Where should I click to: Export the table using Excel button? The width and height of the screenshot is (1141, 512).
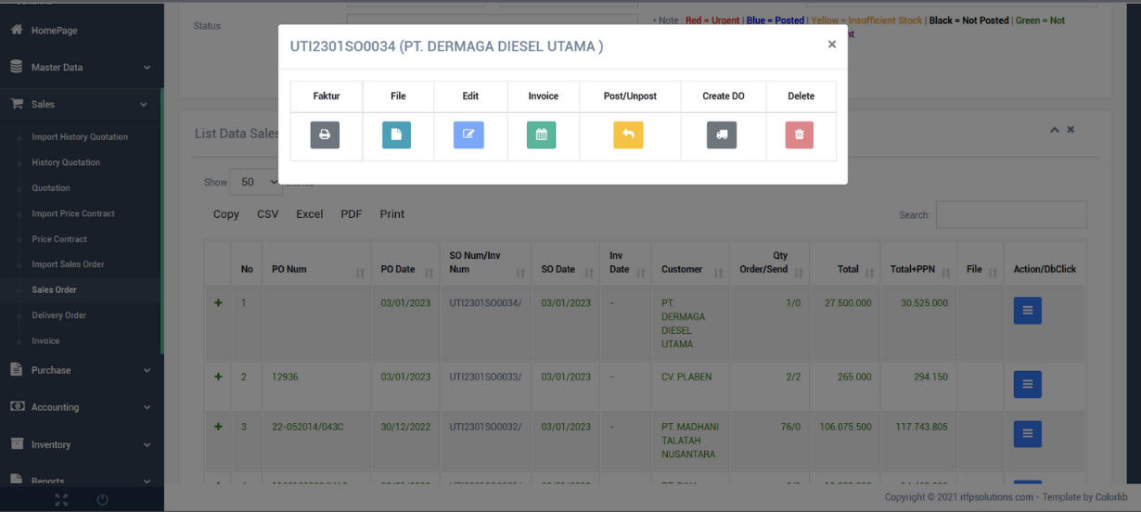(x=309, y=214)
